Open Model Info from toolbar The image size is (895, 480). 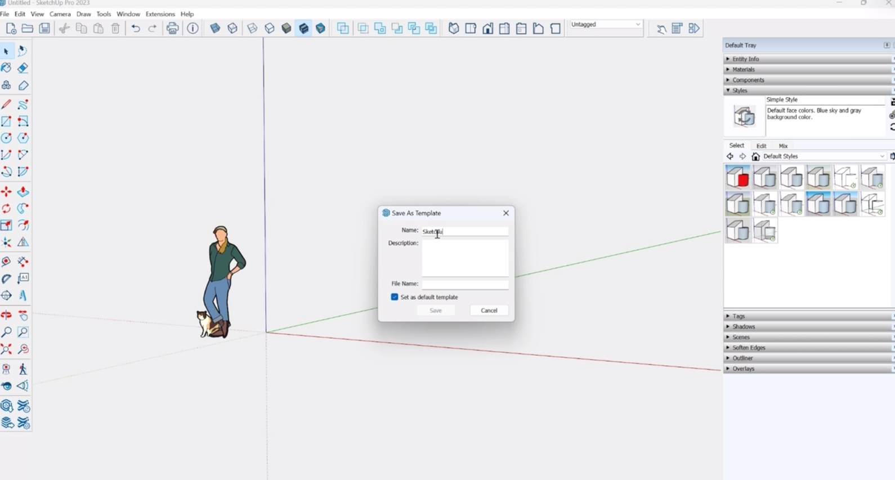tap(193, 28)
